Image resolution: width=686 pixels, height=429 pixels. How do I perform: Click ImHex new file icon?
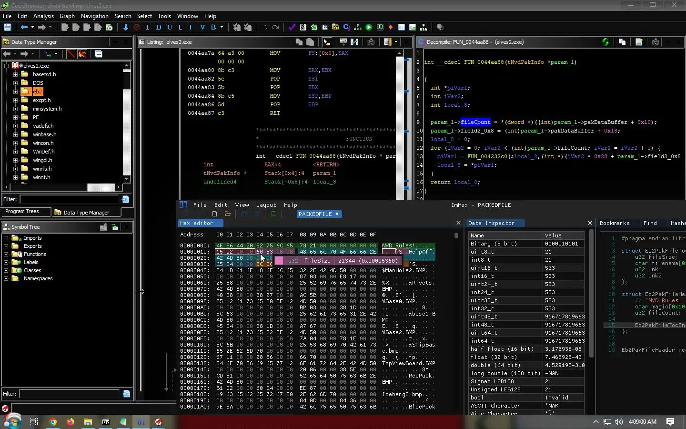coord(214,214)
